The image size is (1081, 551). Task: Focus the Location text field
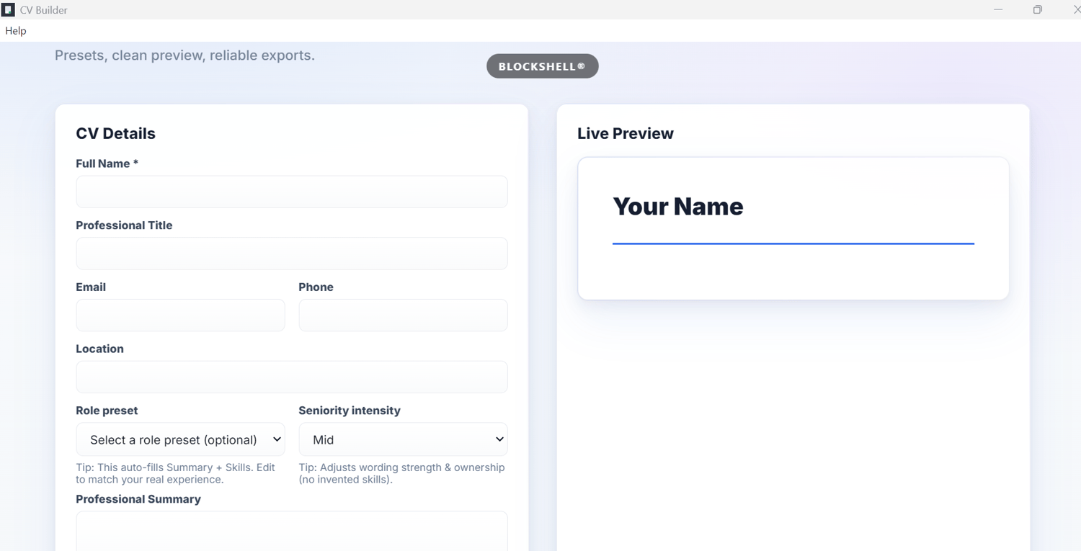tap(291, 377)
